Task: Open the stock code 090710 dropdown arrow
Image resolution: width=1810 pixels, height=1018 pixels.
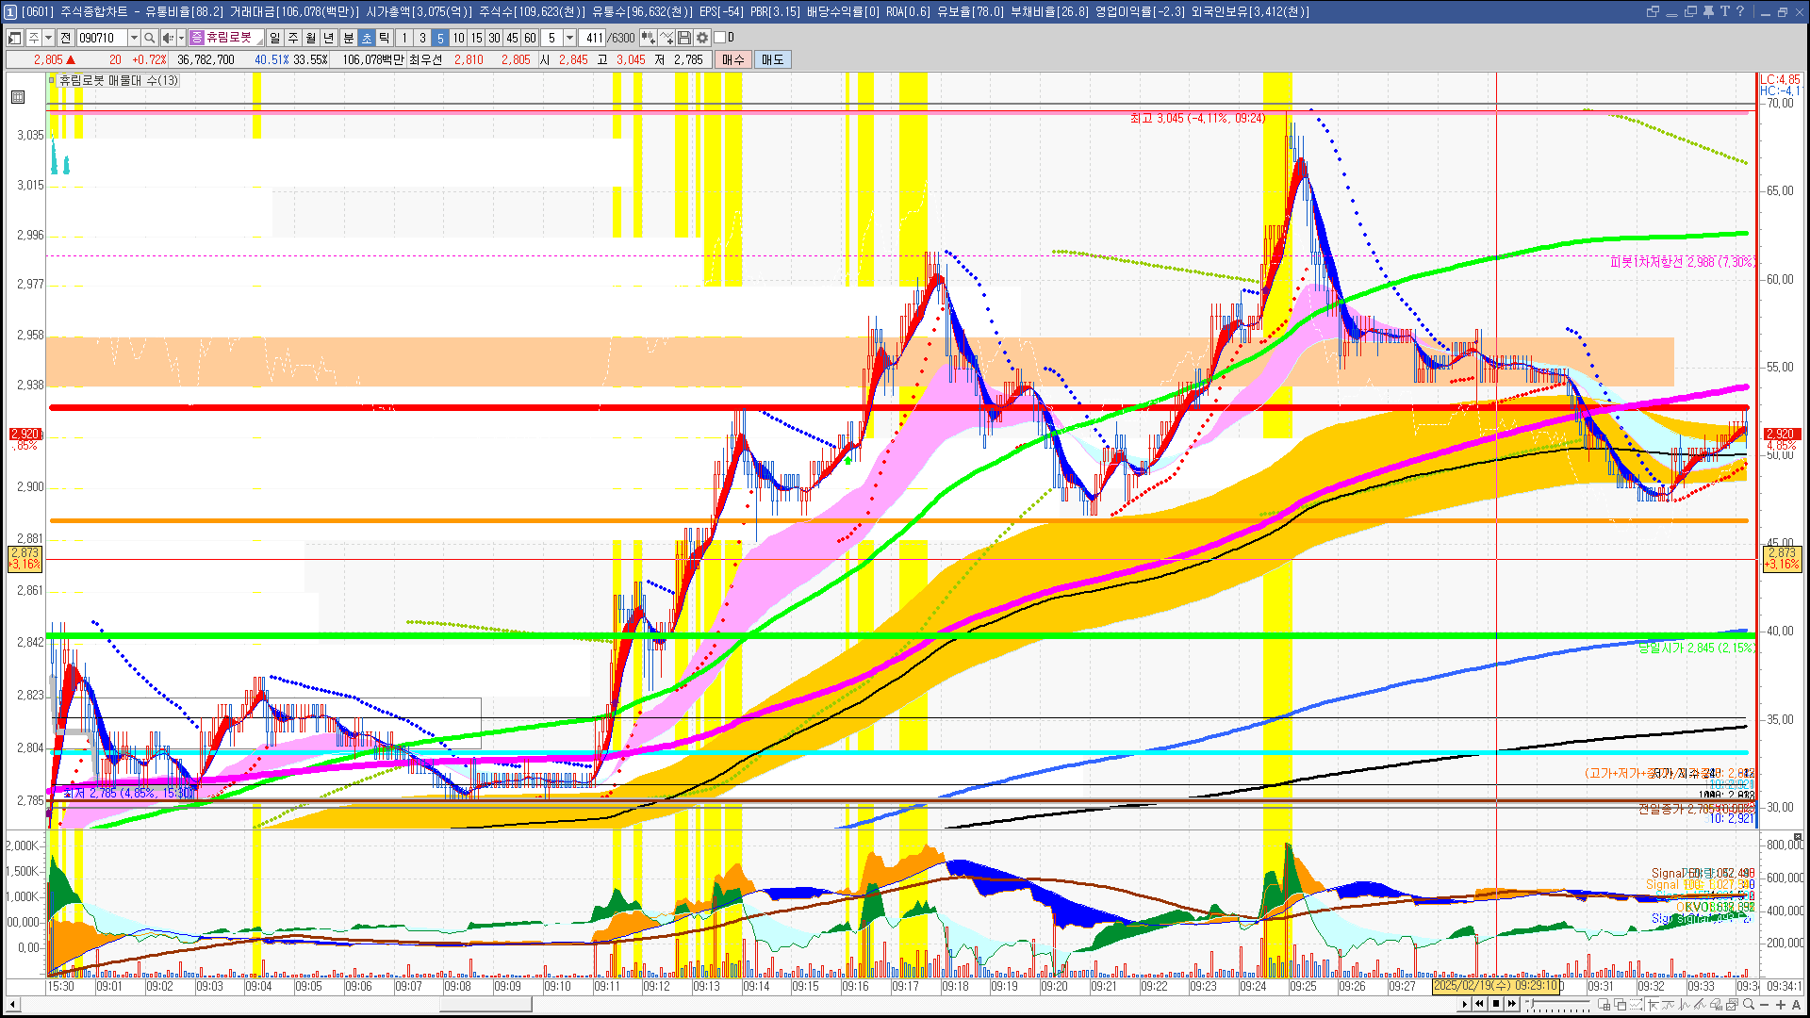Action: 134,38
